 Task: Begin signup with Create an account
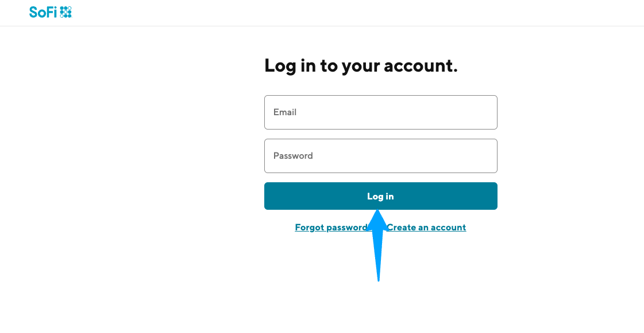click(x=428, y=228)
